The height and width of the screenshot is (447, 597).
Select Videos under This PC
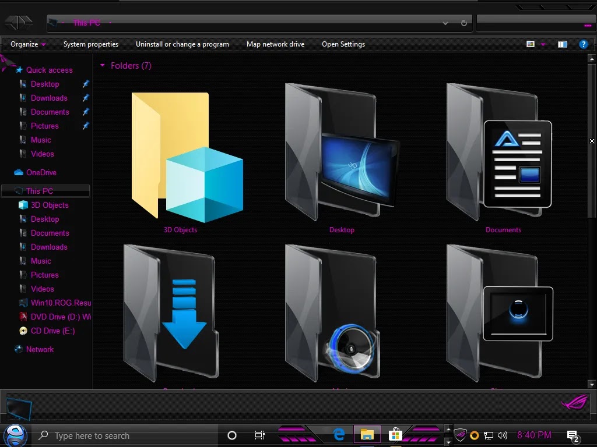tap(42, 289)
